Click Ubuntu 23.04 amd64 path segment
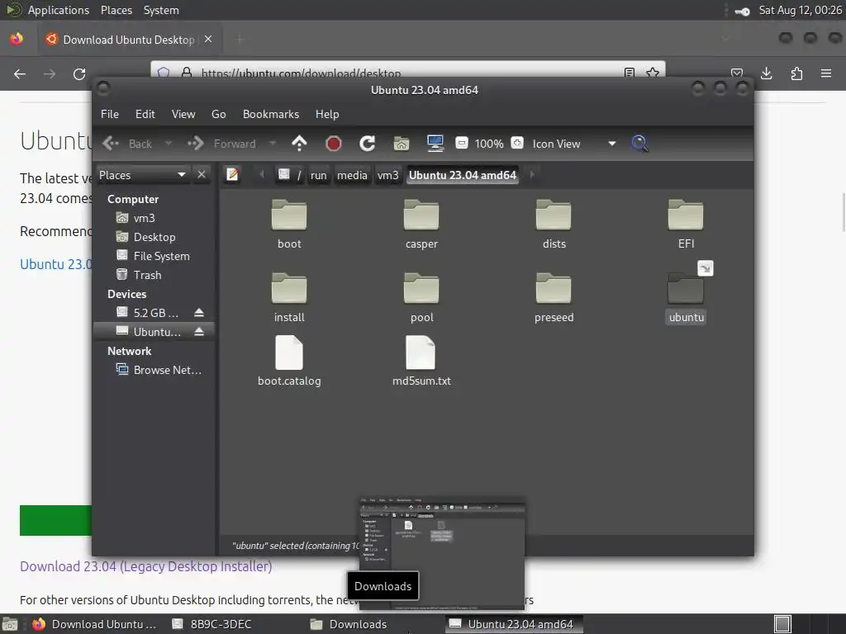 click(x=463, y=175)
